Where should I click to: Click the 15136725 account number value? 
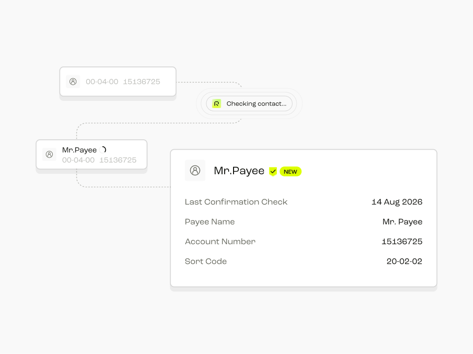coord(402,242)
